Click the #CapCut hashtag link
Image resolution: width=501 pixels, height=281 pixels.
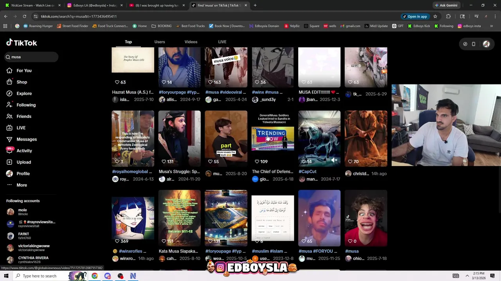click(307, 172)
